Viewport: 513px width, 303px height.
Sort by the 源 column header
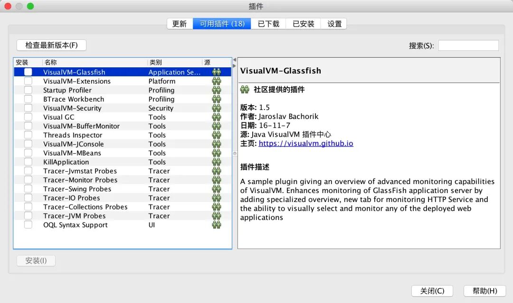point(217,63)
